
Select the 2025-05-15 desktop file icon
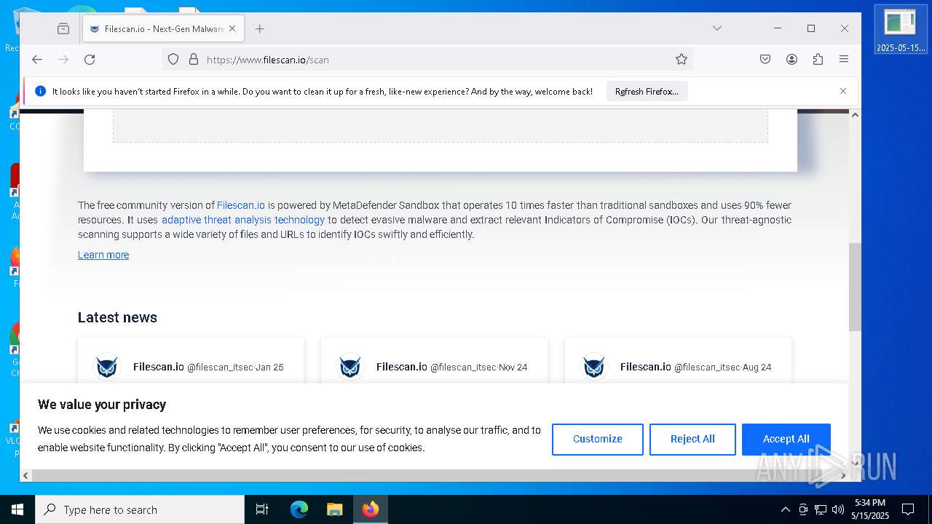(x=901, y=31)
